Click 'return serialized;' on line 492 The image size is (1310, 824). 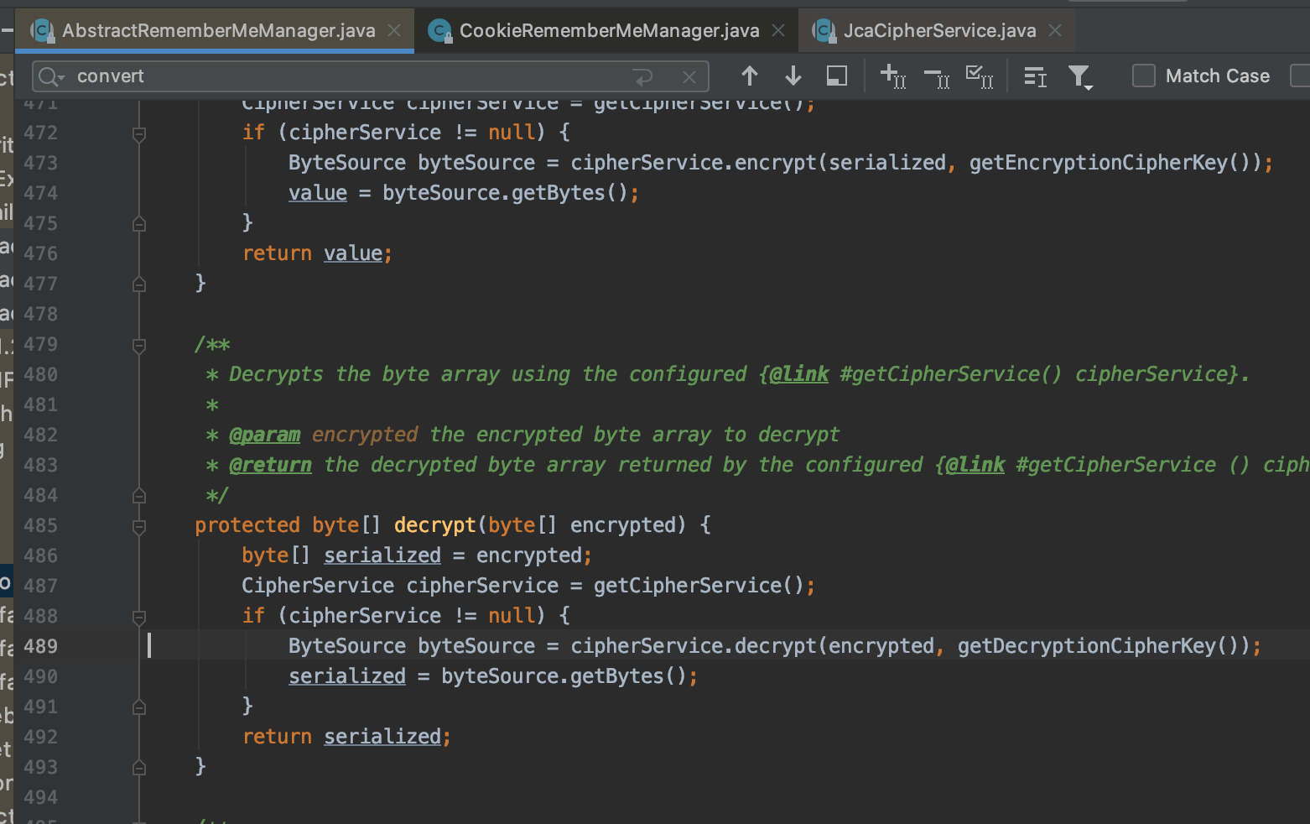click(x=346, y=737)
